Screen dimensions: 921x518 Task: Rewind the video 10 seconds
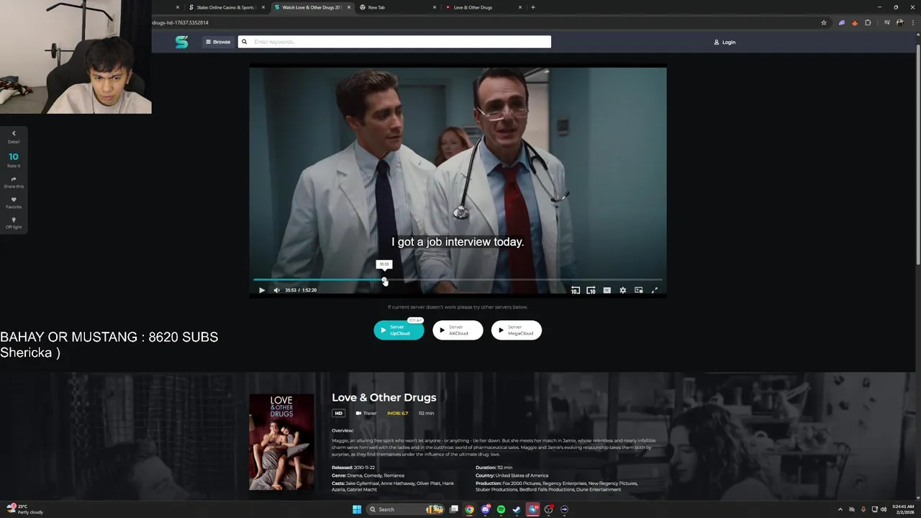[x=575, y=290]
